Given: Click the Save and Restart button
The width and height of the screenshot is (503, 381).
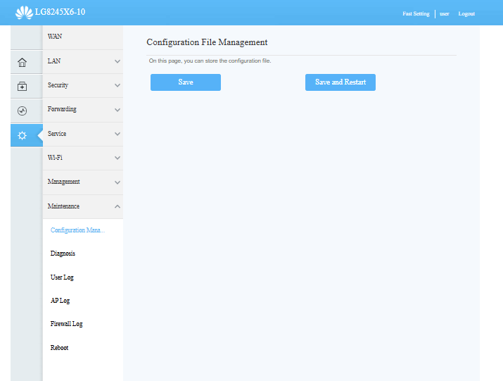Looking at the screenshot, I should [x=340, y=82].
